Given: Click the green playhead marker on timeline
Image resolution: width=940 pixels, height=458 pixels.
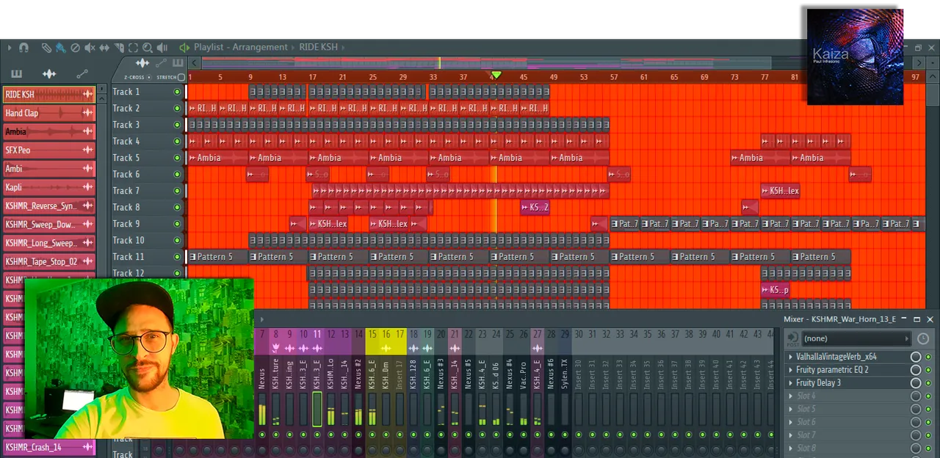Looking at the screenshot, I should pos(496,75).
